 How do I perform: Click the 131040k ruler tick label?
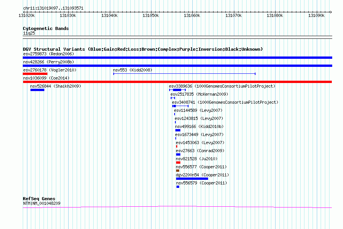click(x=109, y=15)
